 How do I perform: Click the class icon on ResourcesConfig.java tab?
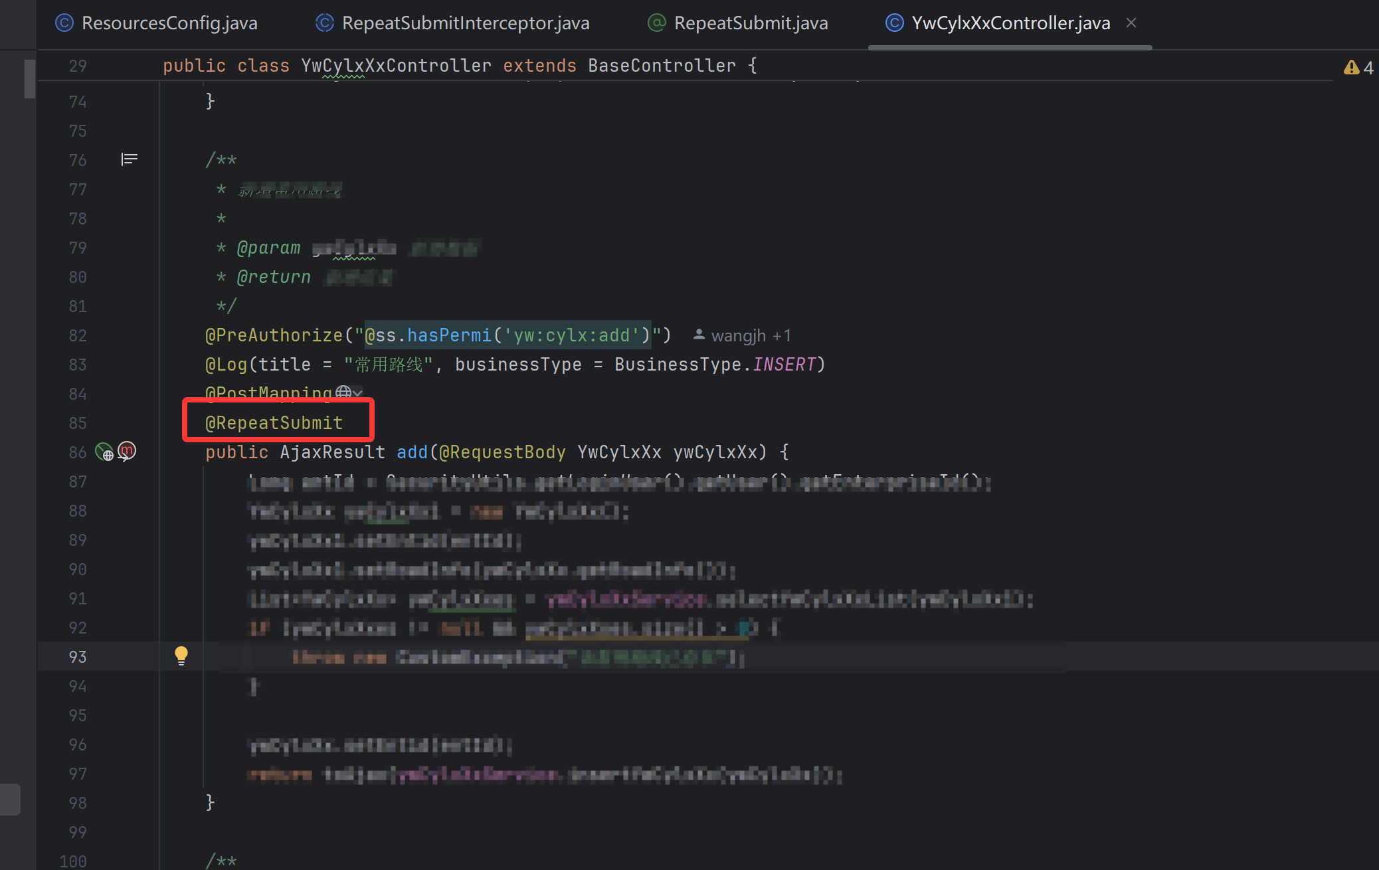[x=64, y=23]
